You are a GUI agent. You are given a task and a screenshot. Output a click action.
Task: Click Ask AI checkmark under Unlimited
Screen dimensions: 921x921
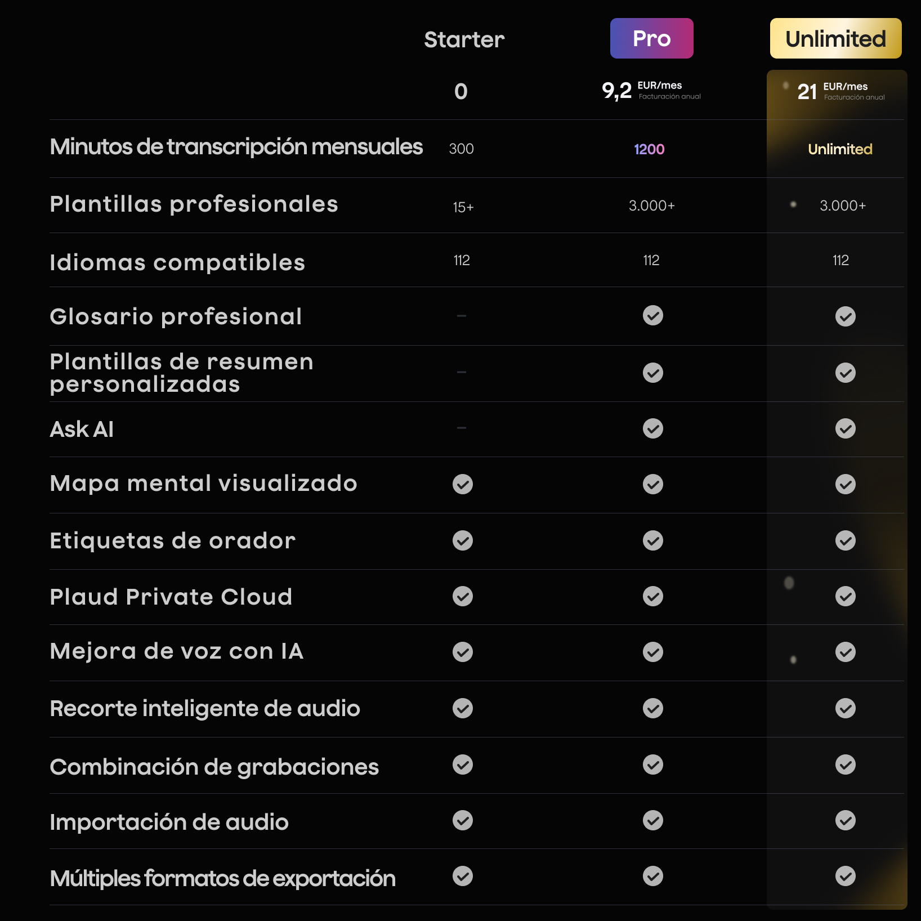click(x=845, y=428)
